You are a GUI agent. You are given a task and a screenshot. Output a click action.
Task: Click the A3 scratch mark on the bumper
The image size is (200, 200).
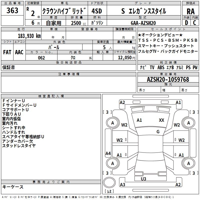coord(122,185)
